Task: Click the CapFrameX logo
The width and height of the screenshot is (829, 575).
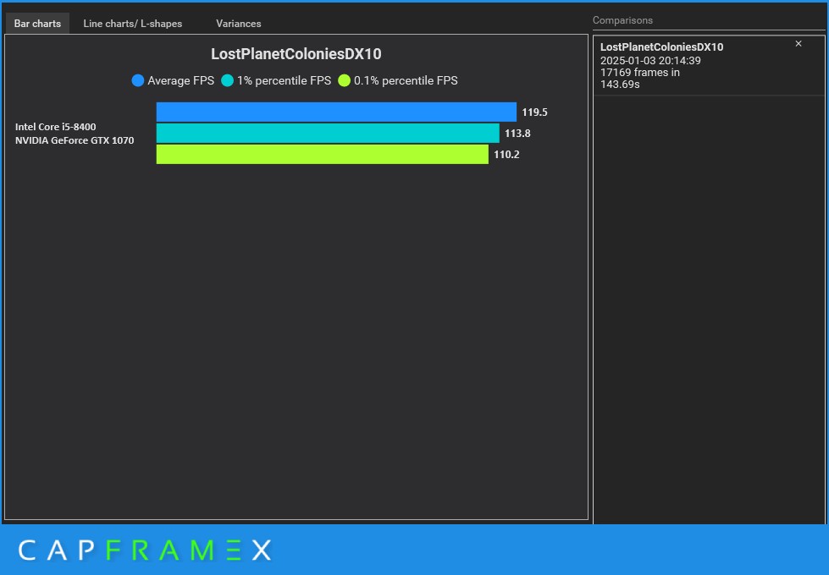Action: click(x=145, y=550)
